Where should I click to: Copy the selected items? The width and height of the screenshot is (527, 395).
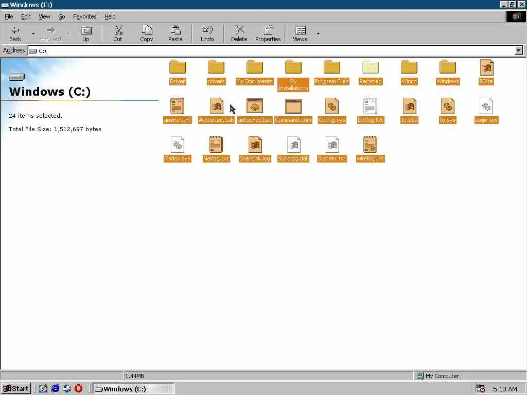click(x=147, y=33)
